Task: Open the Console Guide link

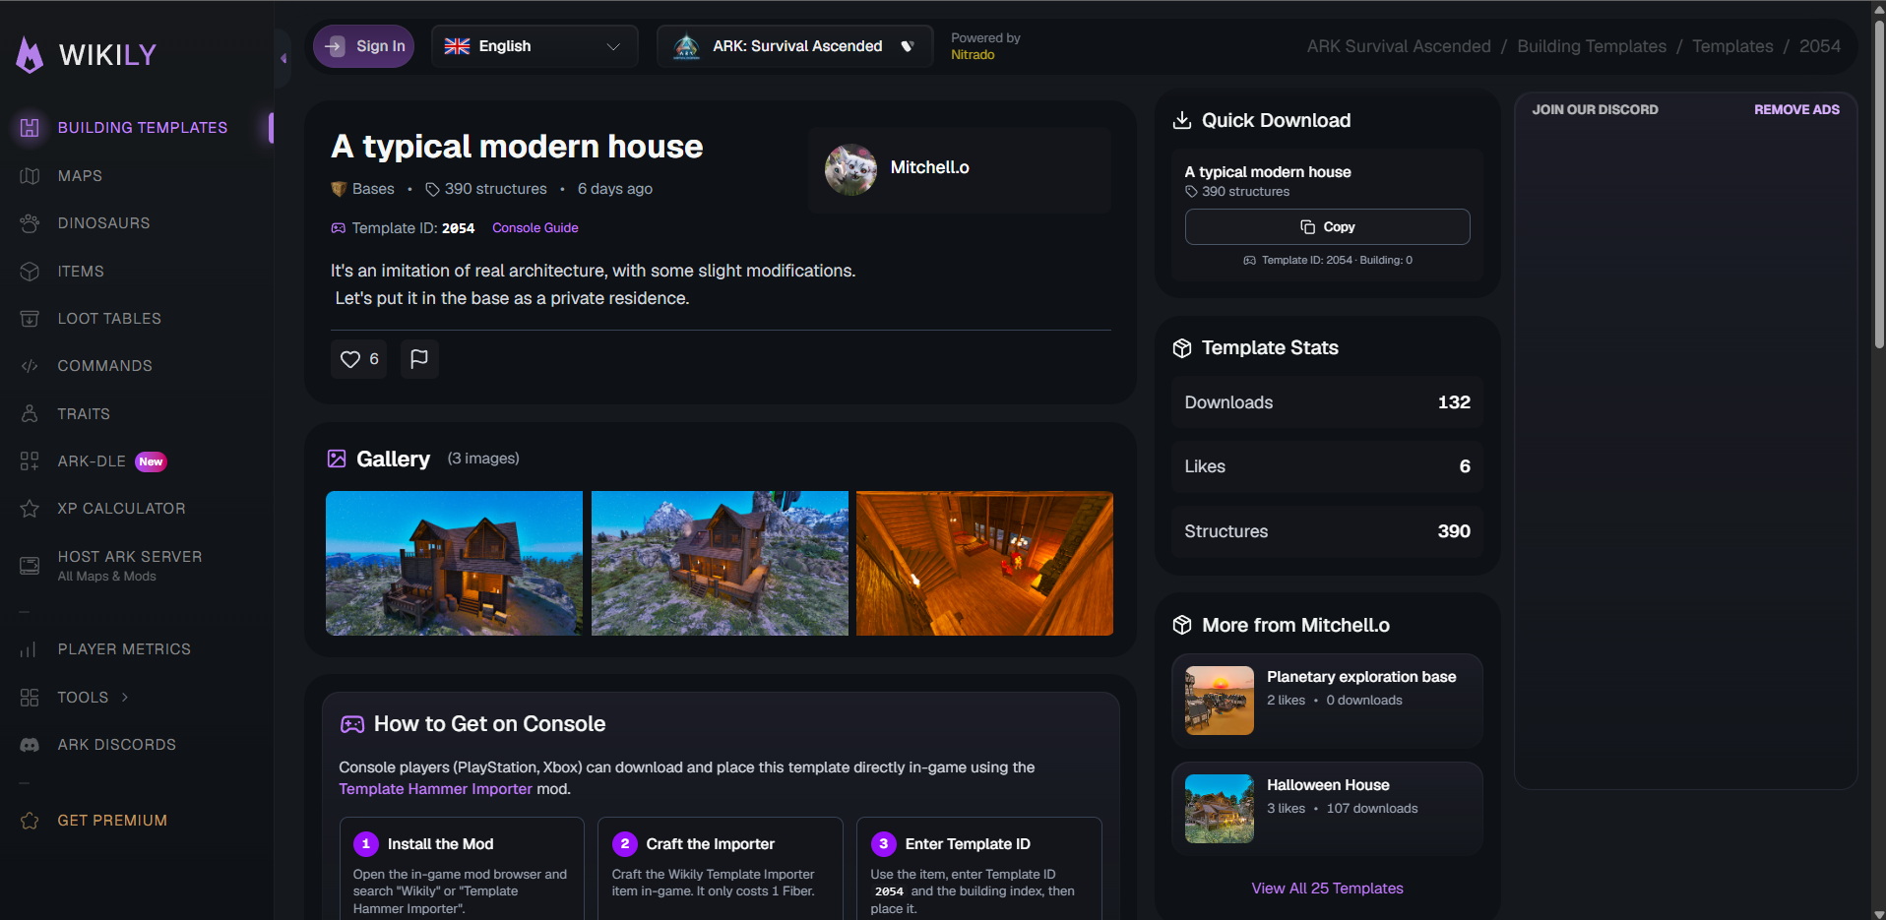Action: coord(534,227)
